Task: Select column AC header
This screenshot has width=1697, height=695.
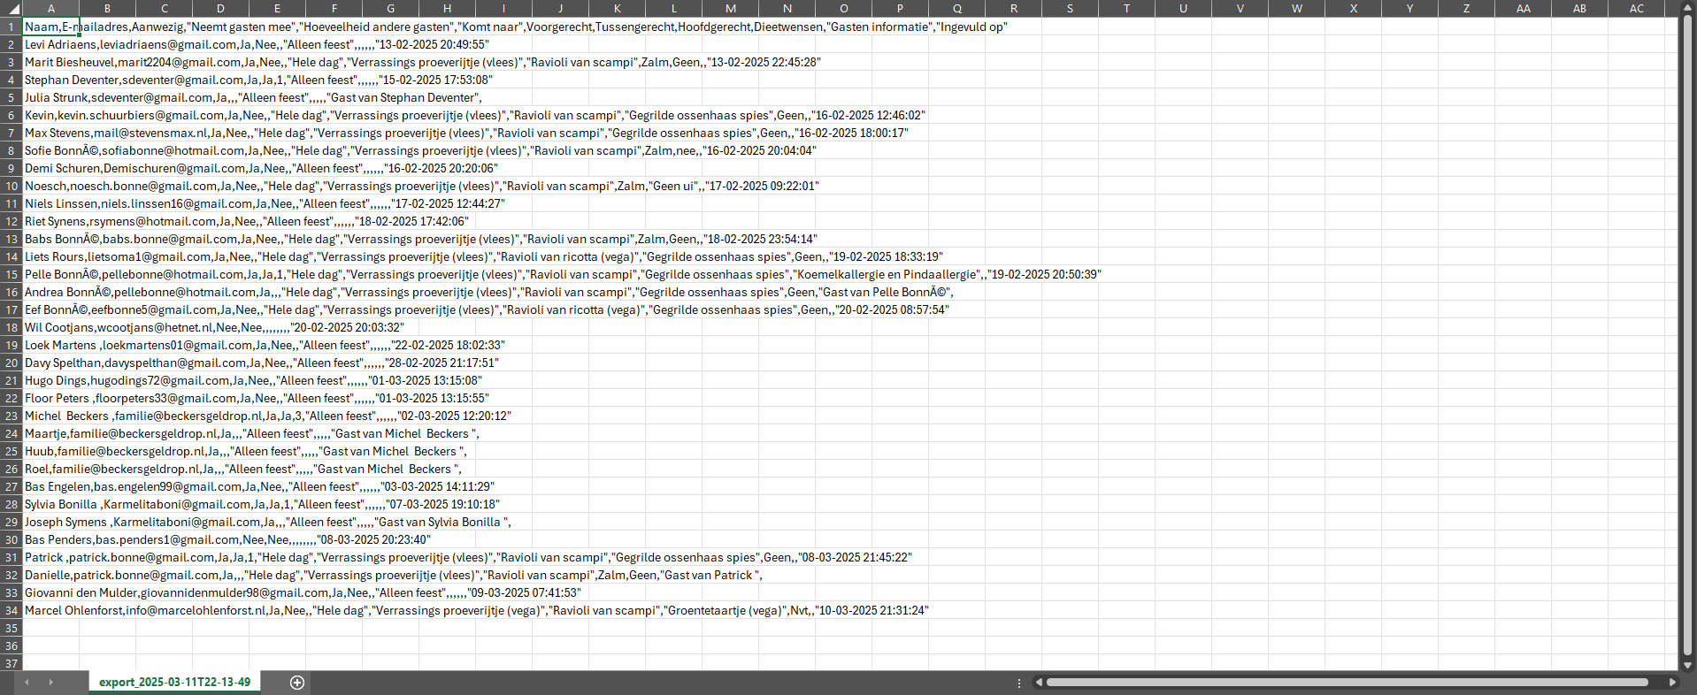Action: [1636, 9]
